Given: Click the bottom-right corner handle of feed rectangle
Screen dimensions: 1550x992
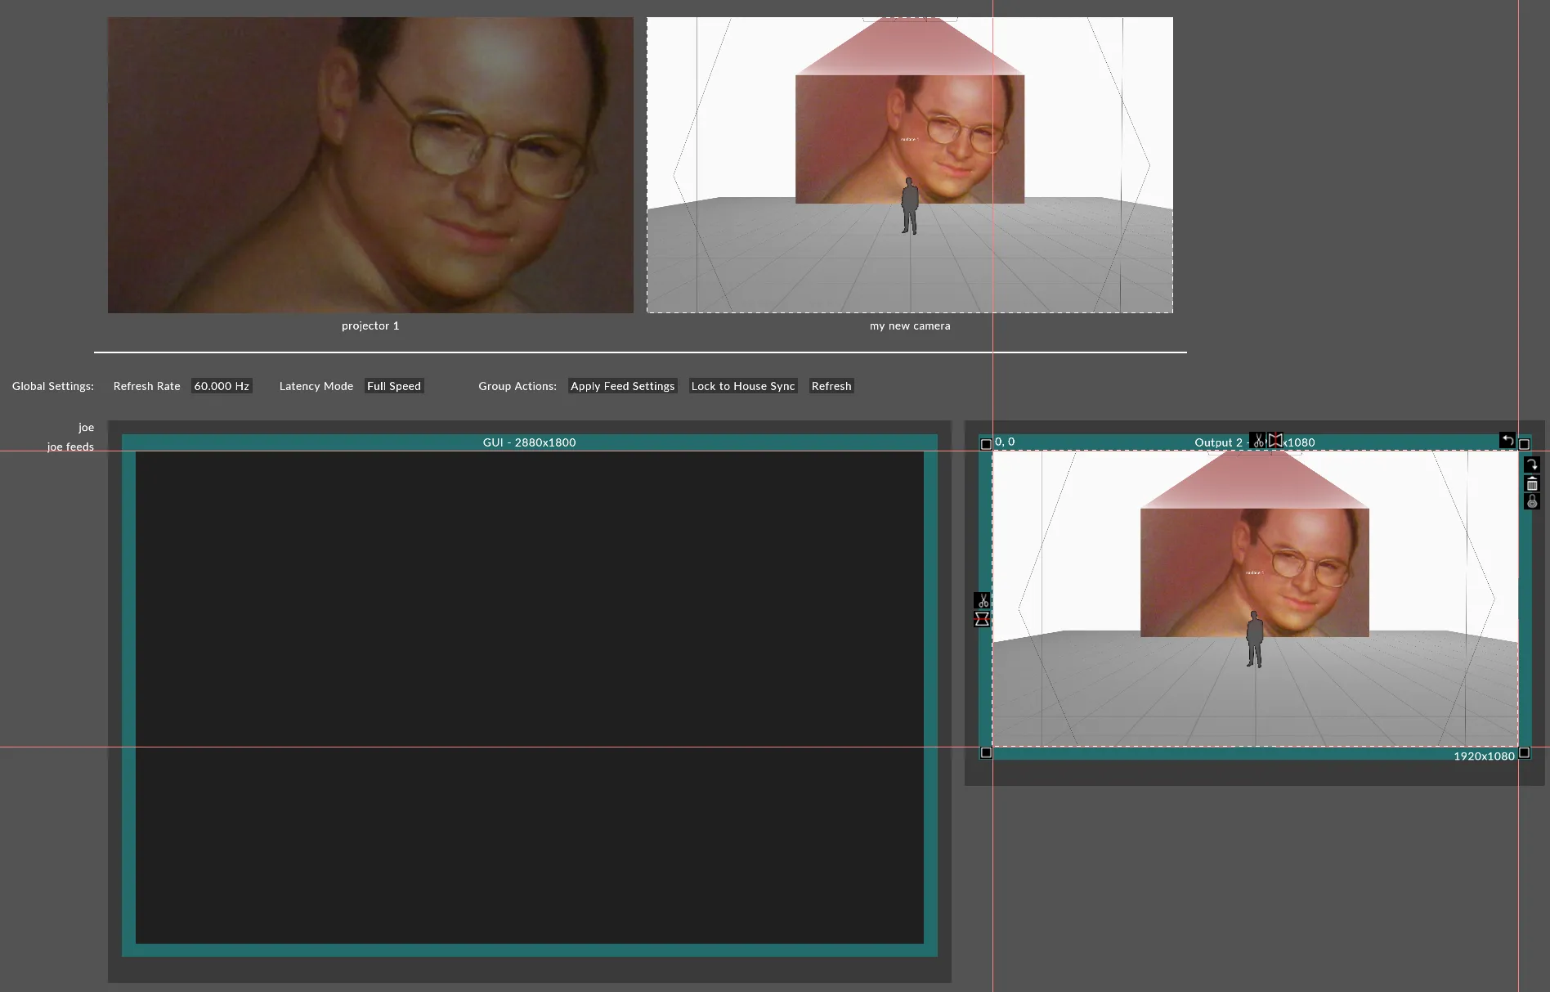Looking at the screenshot, I should coord(1524,752).
